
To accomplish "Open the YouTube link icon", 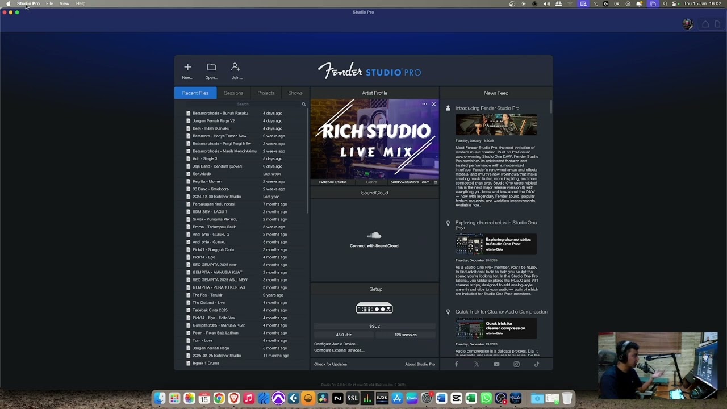I will click(x=496, y=364).
